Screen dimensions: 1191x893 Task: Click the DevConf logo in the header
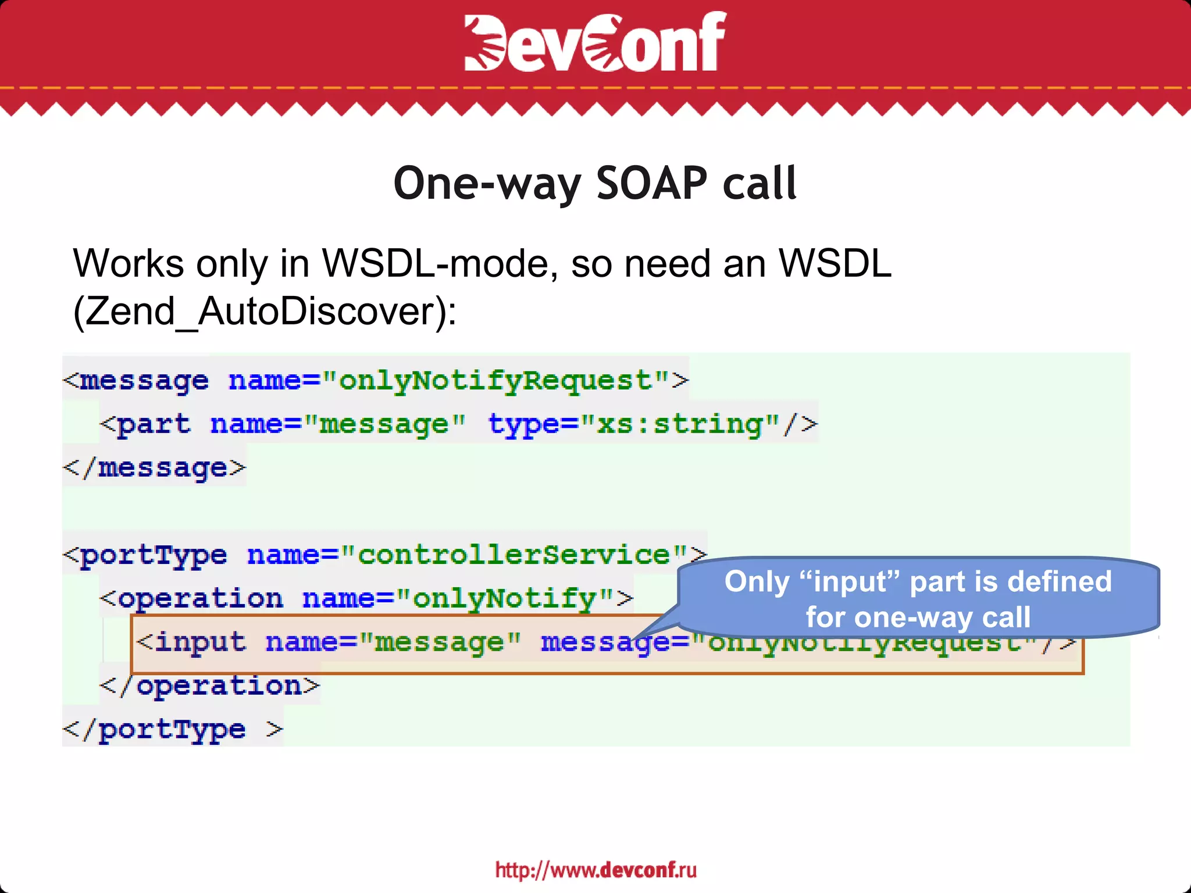click(x=595, y=42)
